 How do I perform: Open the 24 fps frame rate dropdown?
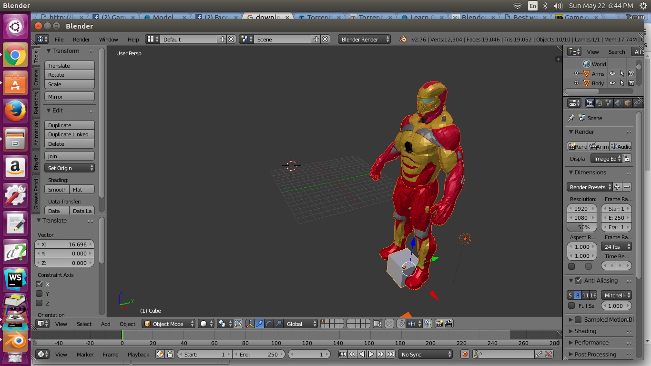[616, 246]
